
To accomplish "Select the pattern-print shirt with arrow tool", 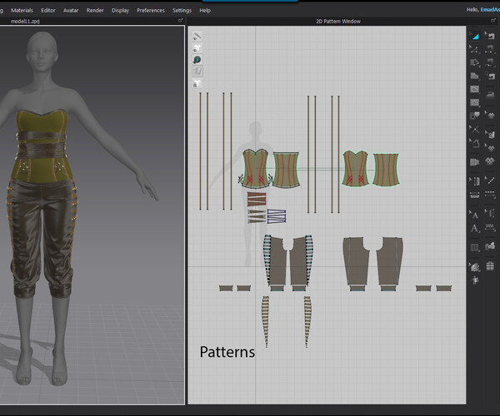I will click(490, 148).
